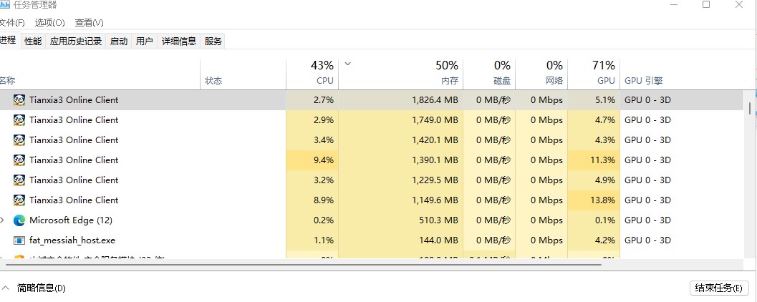757x302 pixels.
Task: Expand the Microsoft Edge (12) process group
Action: coord(2,220)
